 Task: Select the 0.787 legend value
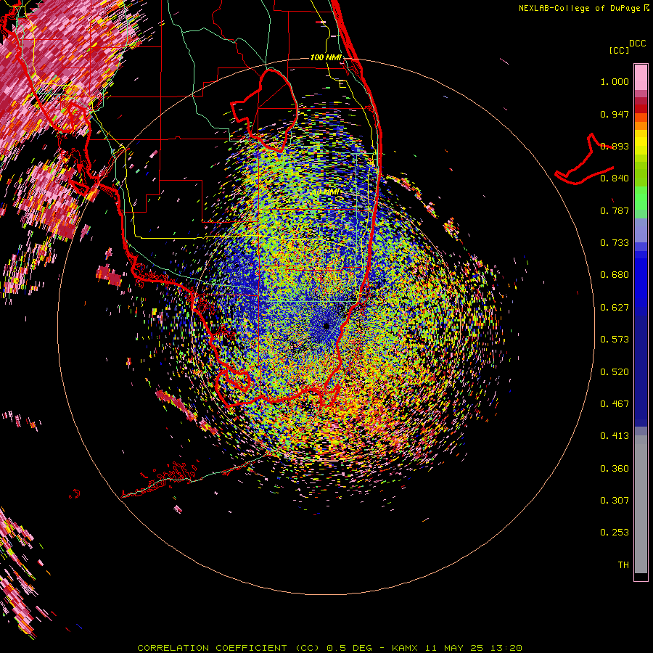point(615,210)
